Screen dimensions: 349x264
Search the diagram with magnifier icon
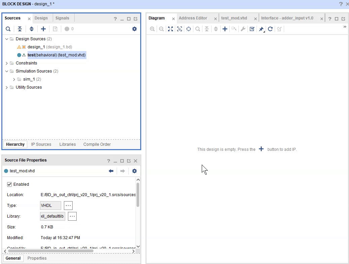click(198, 29)
